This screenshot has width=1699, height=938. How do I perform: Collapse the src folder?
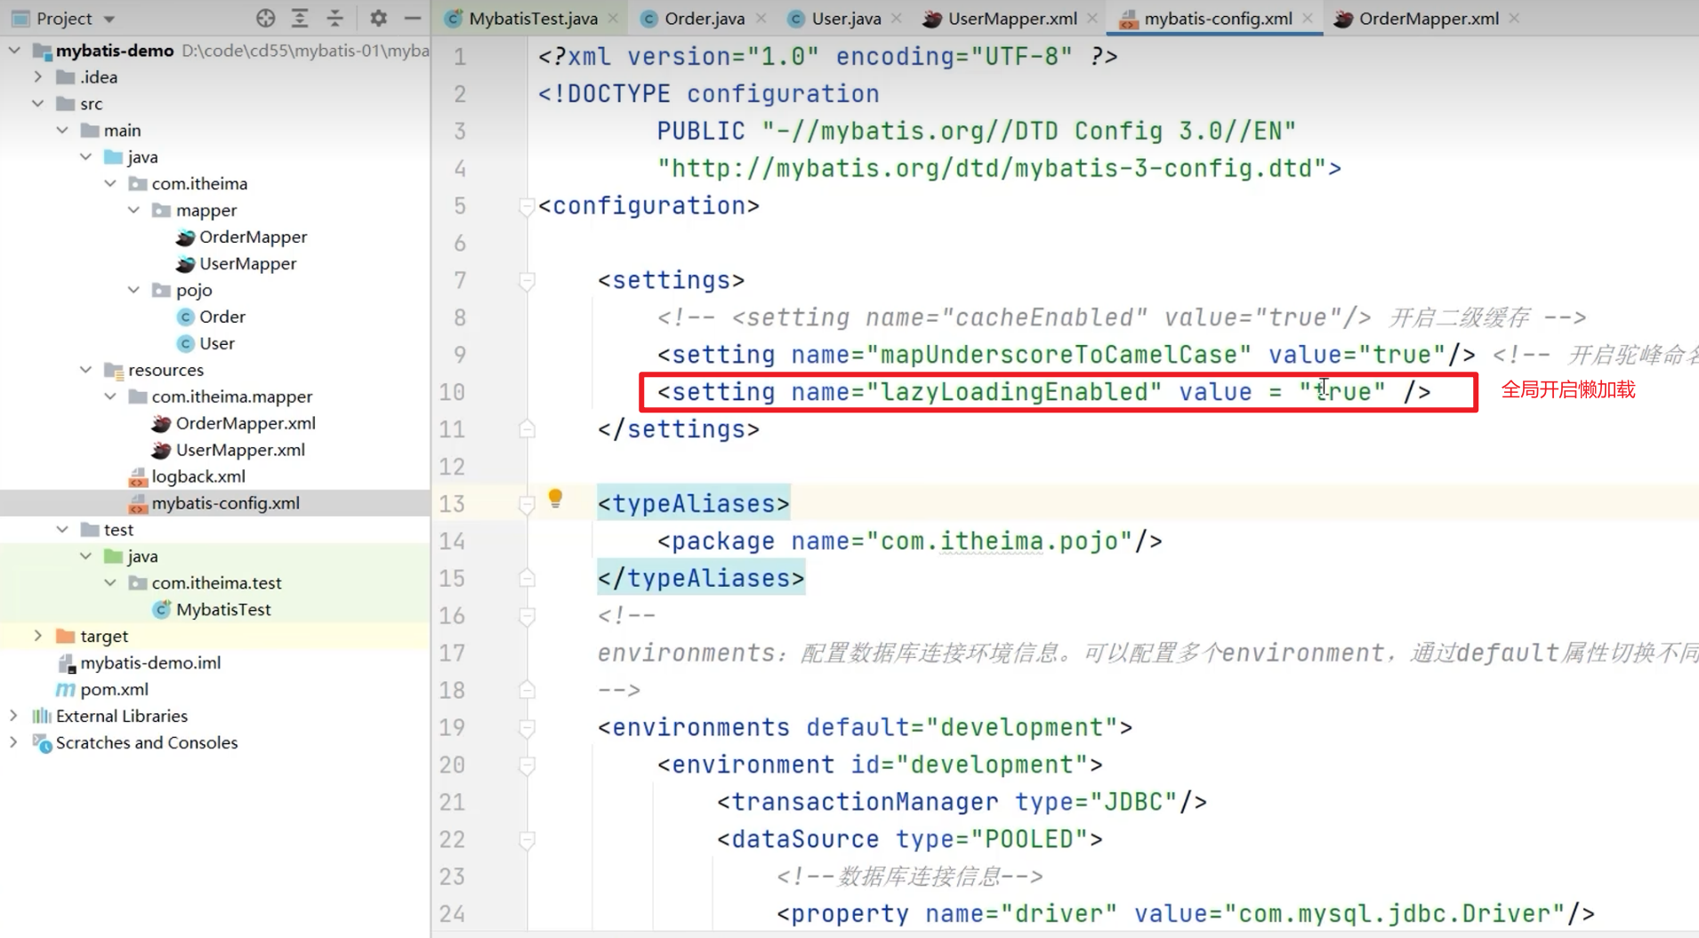point(38,104)
